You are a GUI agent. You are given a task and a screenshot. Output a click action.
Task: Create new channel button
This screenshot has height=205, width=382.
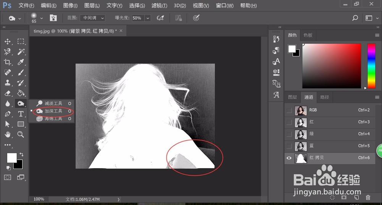pos(356,197)
